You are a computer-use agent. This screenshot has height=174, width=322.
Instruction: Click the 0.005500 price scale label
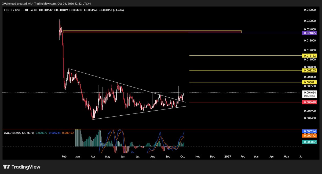(x=309, y=86)
